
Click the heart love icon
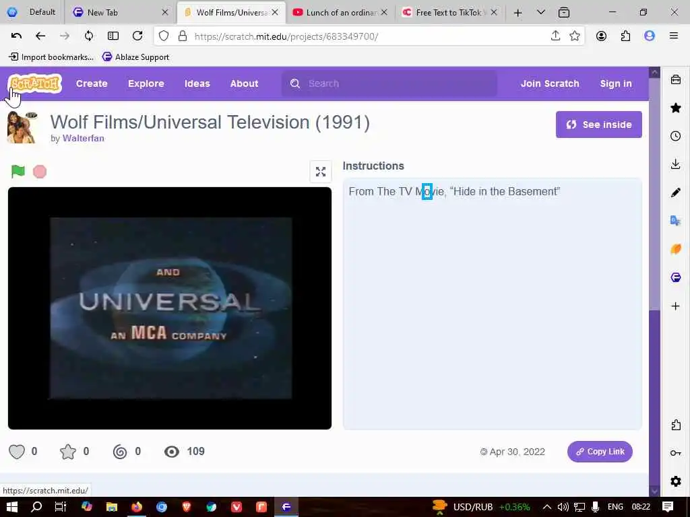[x=17, y=452]
